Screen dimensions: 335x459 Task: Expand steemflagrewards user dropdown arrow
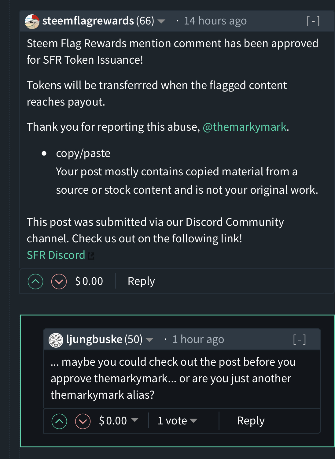(161, 21)
